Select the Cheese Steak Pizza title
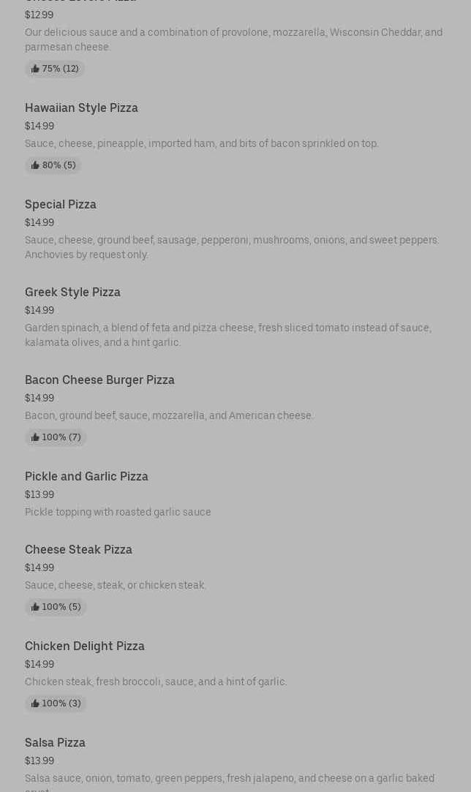The width and height of the screenshot is (471, 792). click(x=78, y=549)
